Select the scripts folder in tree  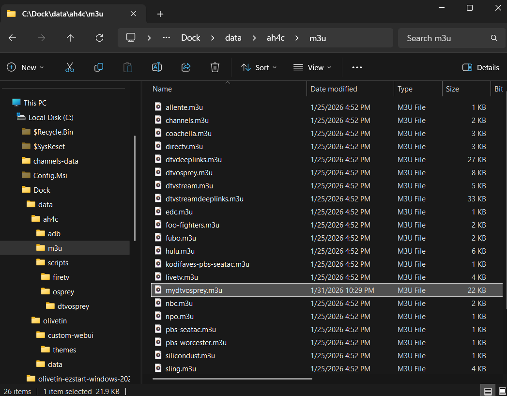point(58,263)
